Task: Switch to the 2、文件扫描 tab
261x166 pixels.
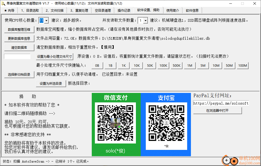Action: 54,11
